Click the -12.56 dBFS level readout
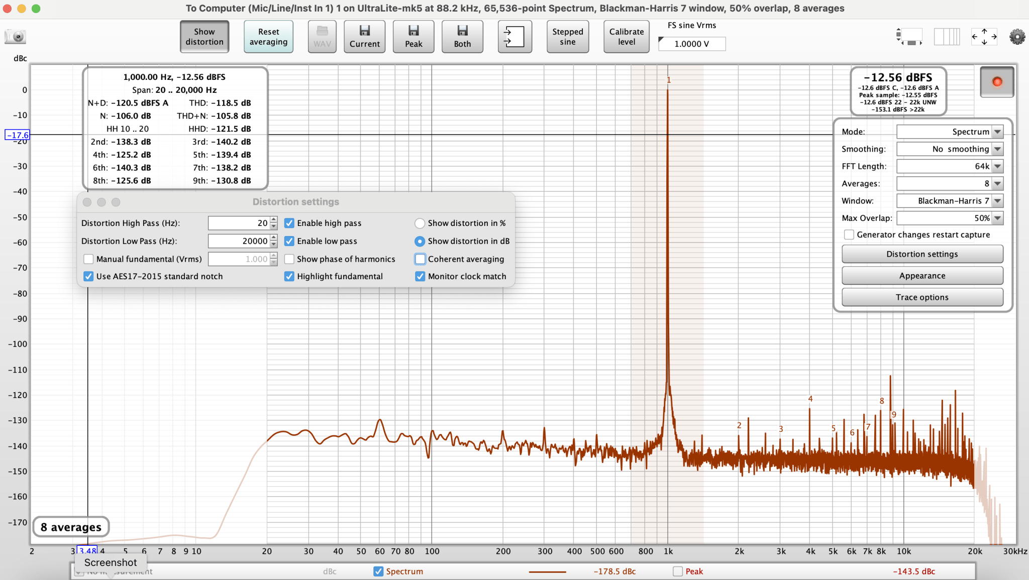Viewport: 1029px width, 580px height. pos(898,77)
